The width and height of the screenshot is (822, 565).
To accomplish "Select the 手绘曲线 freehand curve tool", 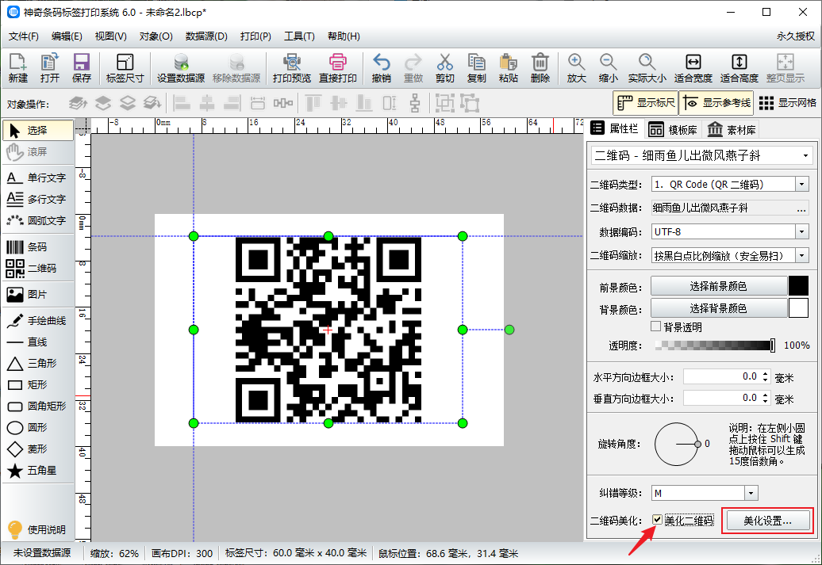I will tap(37, 320).
